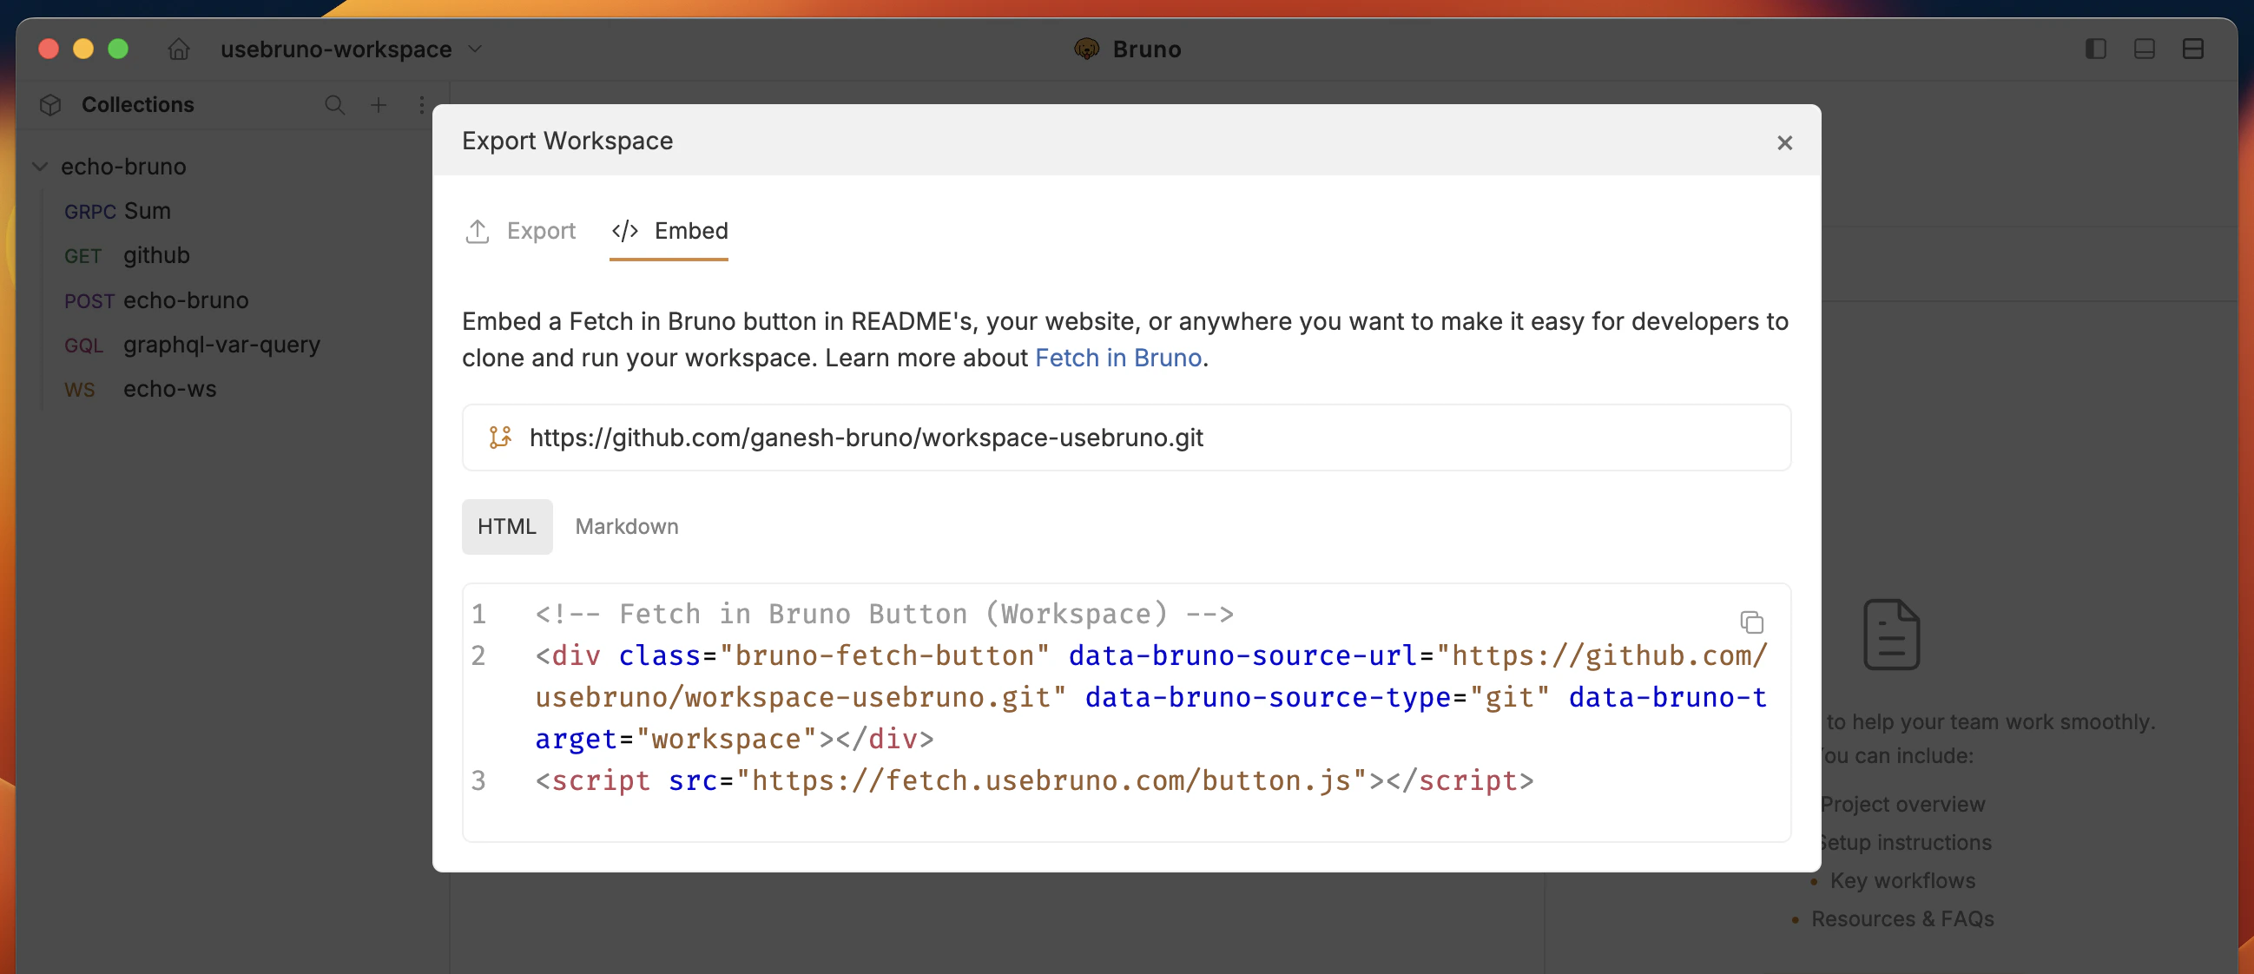2254x974 pixels.
Task: Click the home icon in the titlebar
Action: tap(179, 49)
